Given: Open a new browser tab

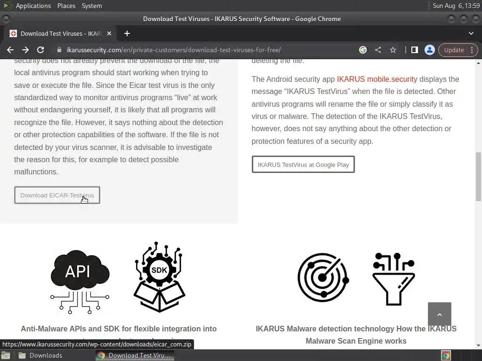Looking at the screenshot, I should [127, 33].
